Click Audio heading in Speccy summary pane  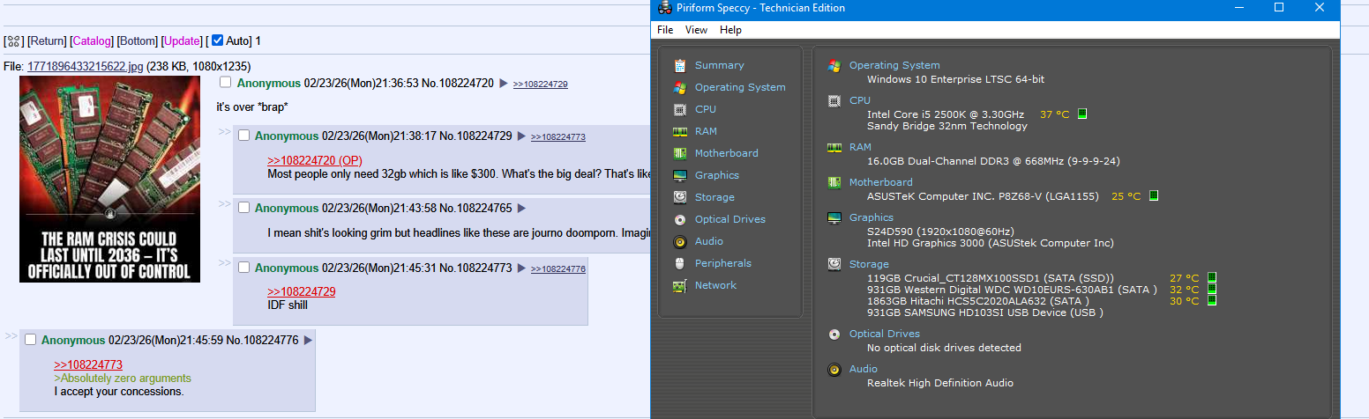(x=864, y=369)
